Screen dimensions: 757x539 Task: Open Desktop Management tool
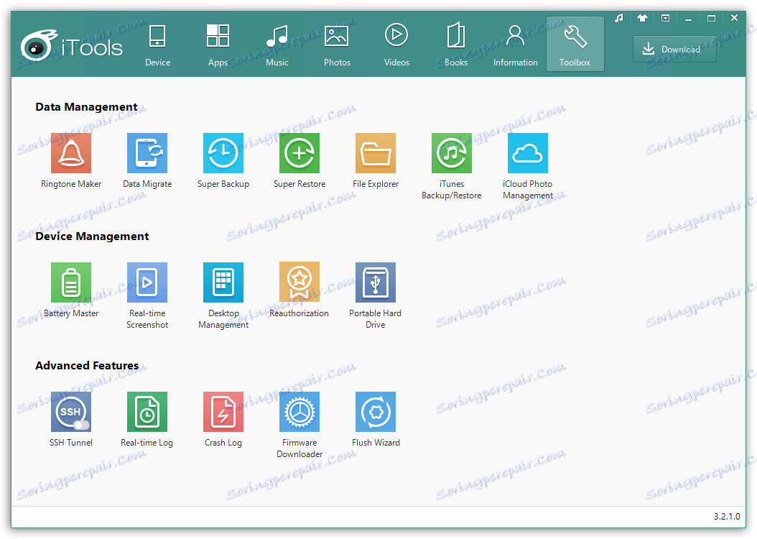pos(223,282)
